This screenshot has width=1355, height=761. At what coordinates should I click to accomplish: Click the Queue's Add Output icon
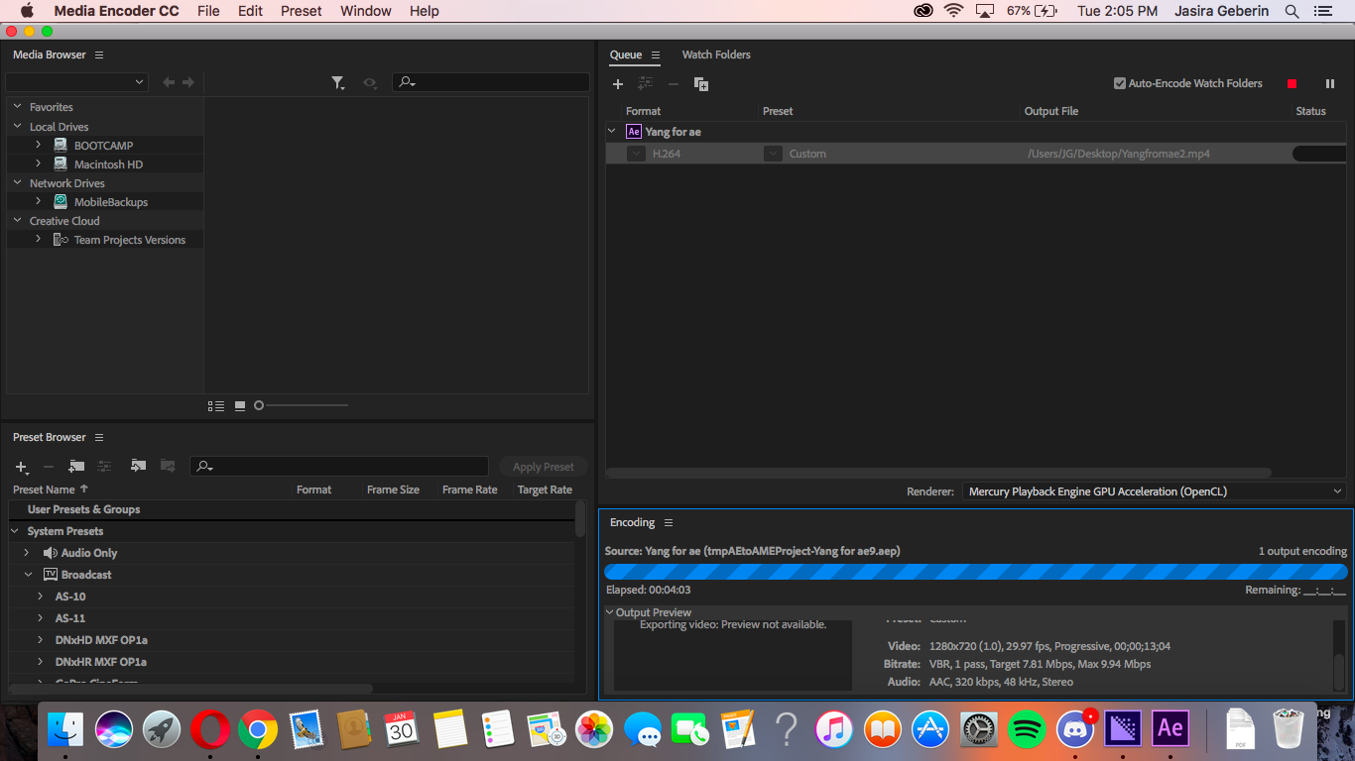[646, 84]
